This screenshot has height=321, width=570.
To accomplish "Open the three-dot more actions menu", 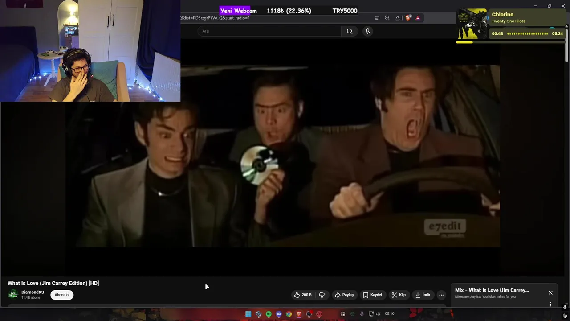I will click(x=441, y=295).
